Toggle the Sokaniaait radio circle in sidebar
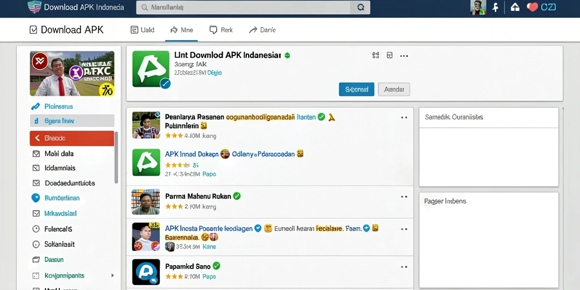Image resolution: width=580 pixels, height=290 pixels. coord(36,244)
